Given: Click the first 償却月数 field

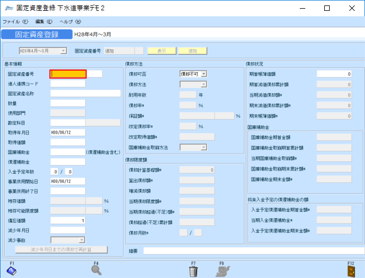Looking at the screenshot, I should pyautogui.click(x=184, y=232).
